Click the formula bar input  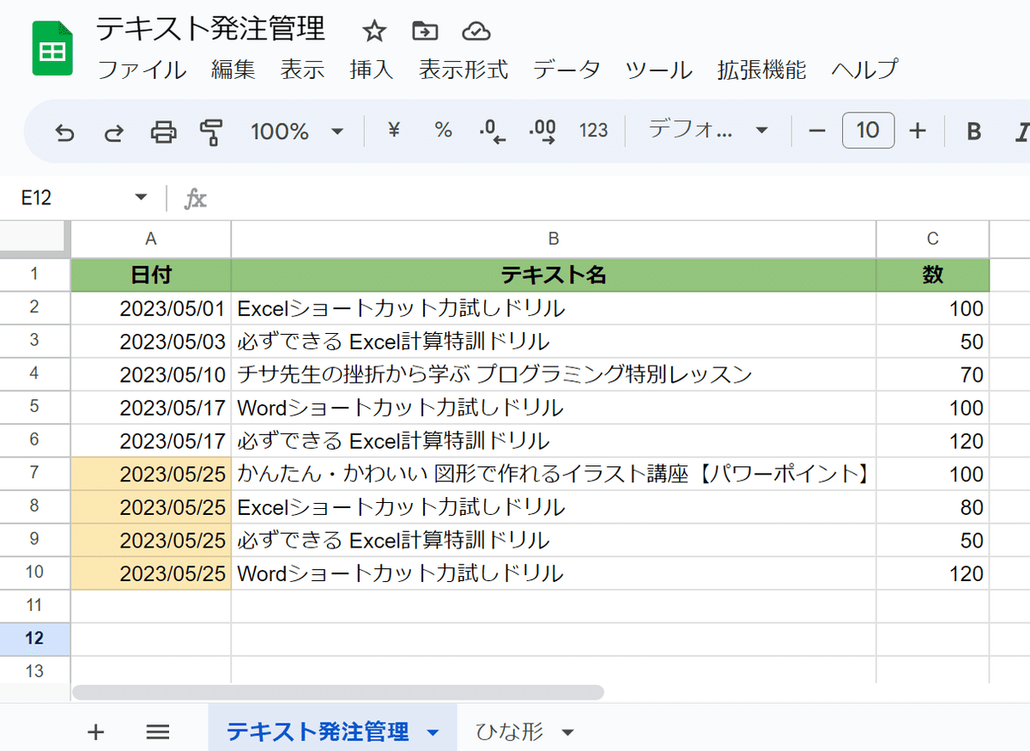tap(618, 199)
